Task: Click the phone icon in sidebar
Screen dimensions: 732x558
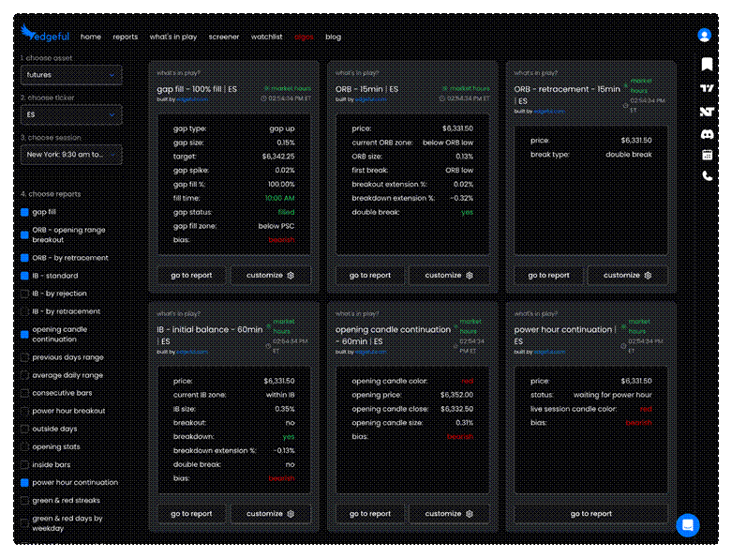Action: [707, 176]
